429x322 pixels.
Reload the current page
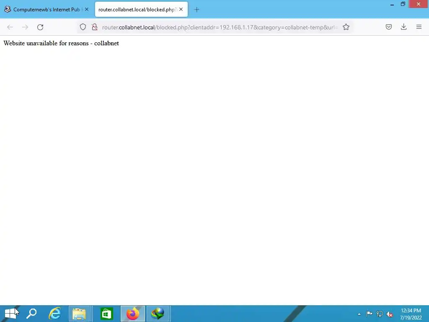[x=40, y=27]
